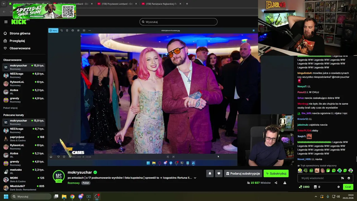Screen dimensions: 357x201
Task: Click the microphone tray icon
Action: click(328, 197)
